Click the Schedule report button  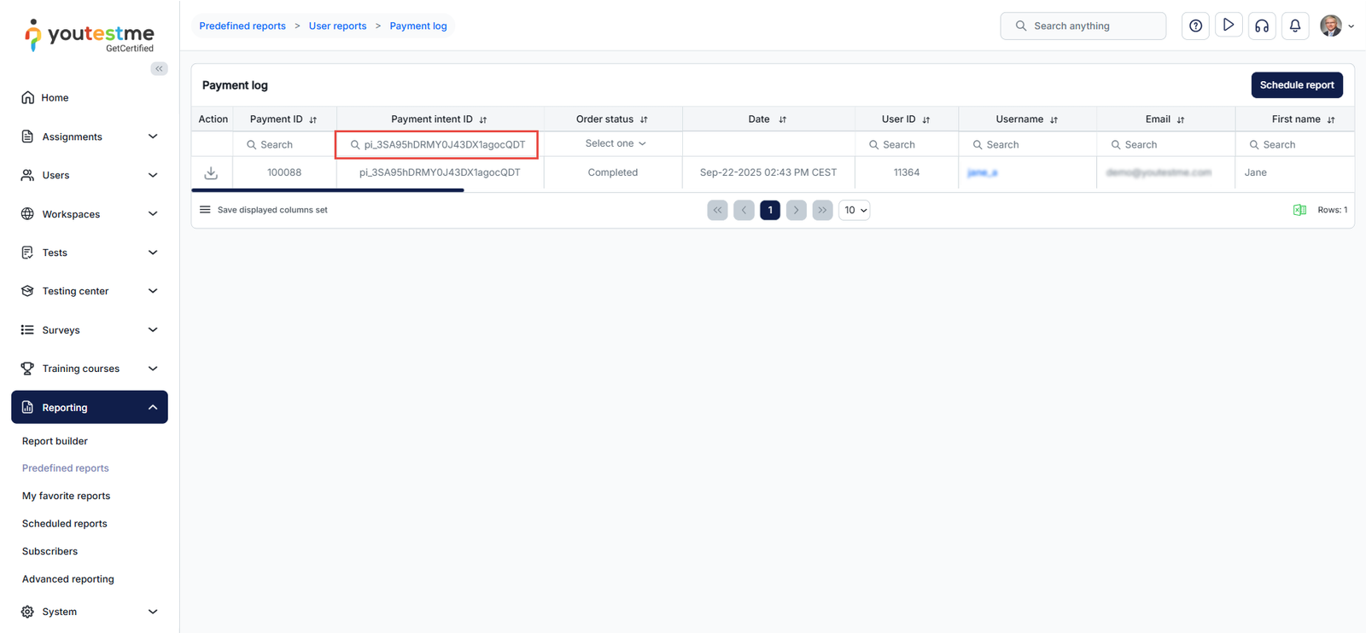1296,85
